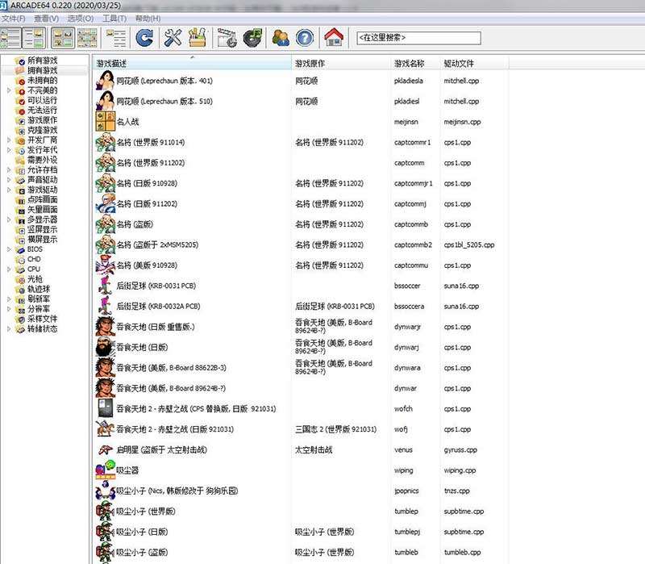The height and width of the screenshot is (564, 645).
Task: Click the clapperboard video icon
Action: pyautogui.click(x=227, y=38)
